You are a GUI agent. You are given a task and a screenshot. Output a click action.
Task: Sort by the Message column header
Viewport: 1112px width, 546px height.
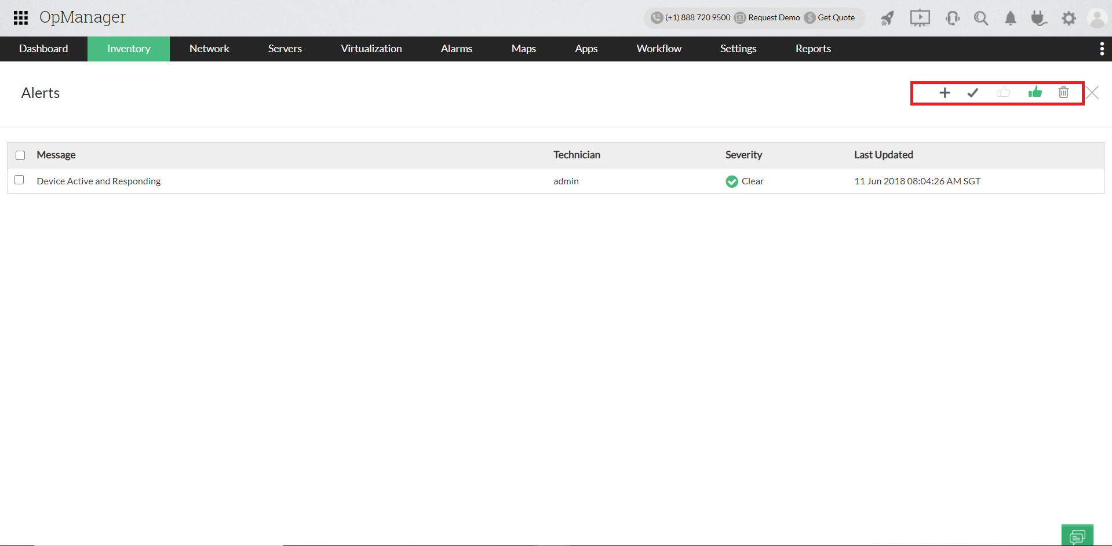[56, 155]
